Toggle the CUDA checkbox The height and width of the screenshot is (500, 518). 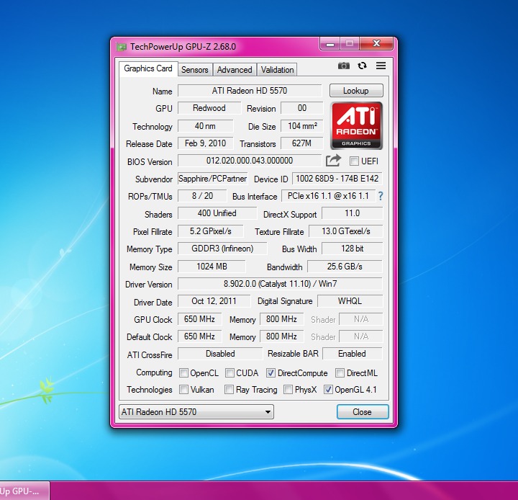[230, 373]
